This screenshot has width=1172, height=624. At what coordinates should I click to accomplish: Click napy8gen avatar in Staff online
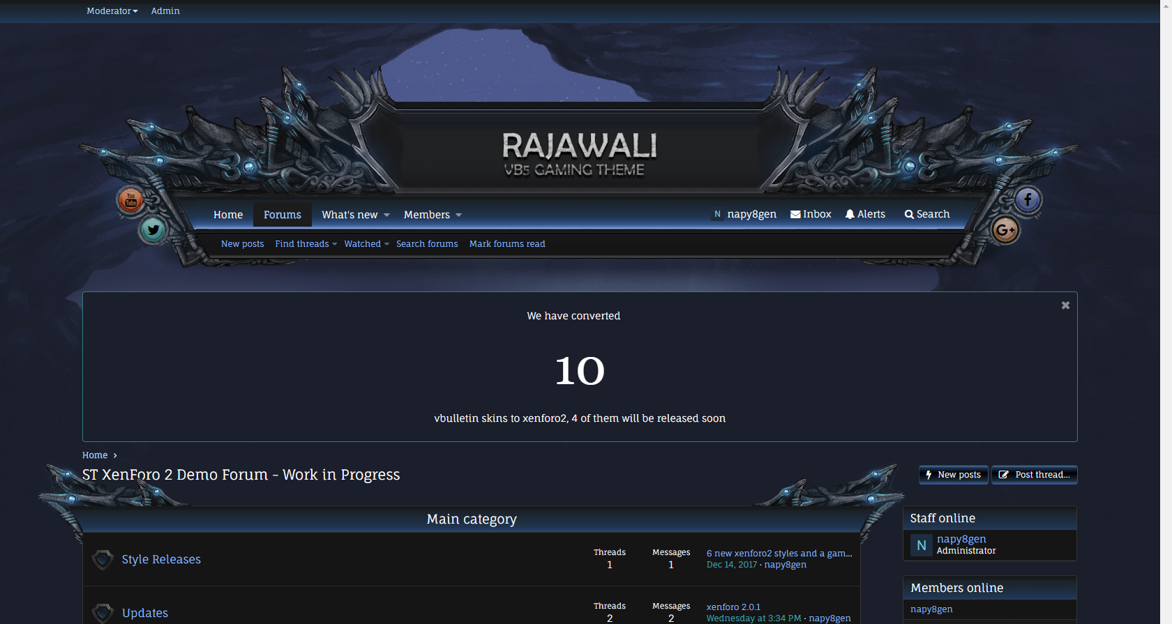tap(921, 545)
